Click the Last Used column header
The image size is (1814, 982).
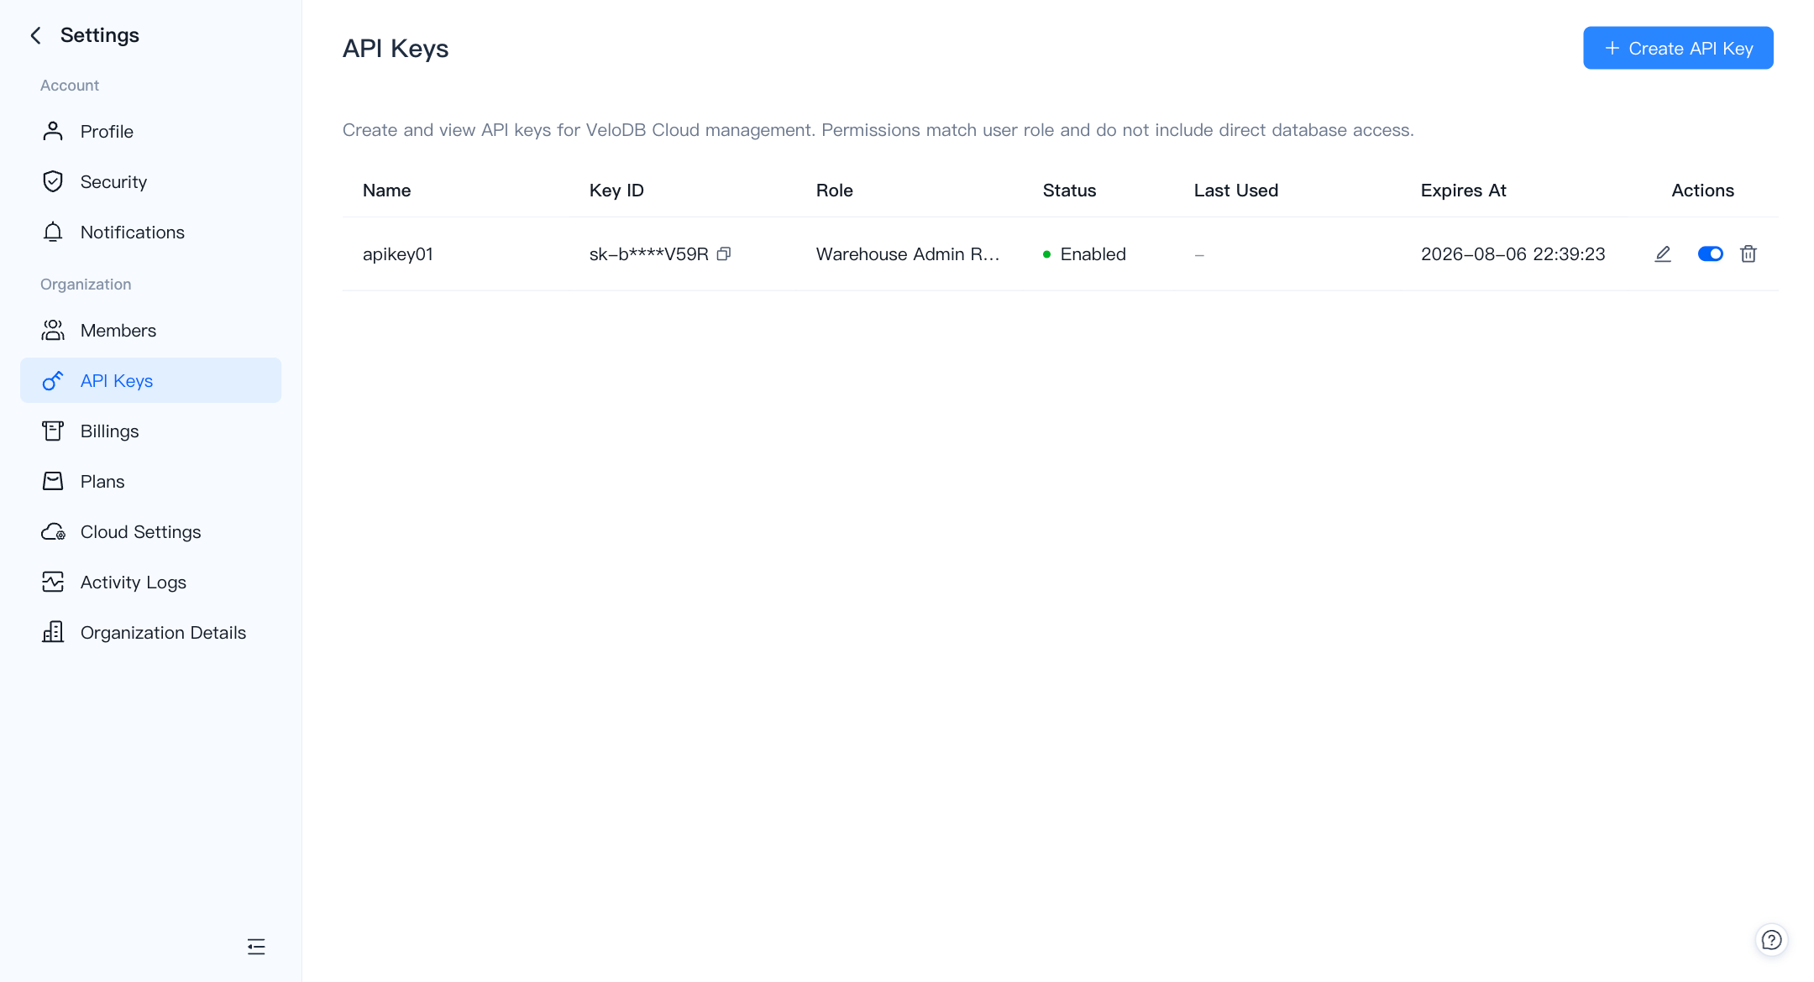[x=1236, y=191]
